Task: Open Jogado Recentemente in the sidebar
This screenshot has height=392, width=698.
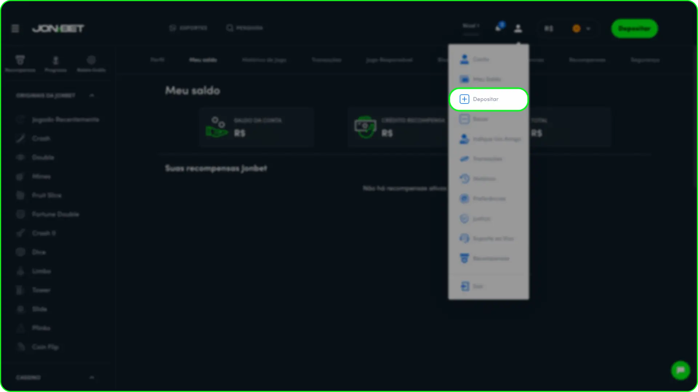Action: point(58,119)
